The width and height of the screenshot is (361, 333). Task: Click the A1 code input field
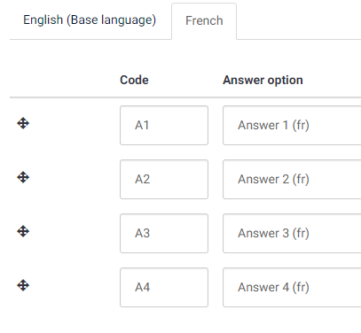tap(164, 126)
